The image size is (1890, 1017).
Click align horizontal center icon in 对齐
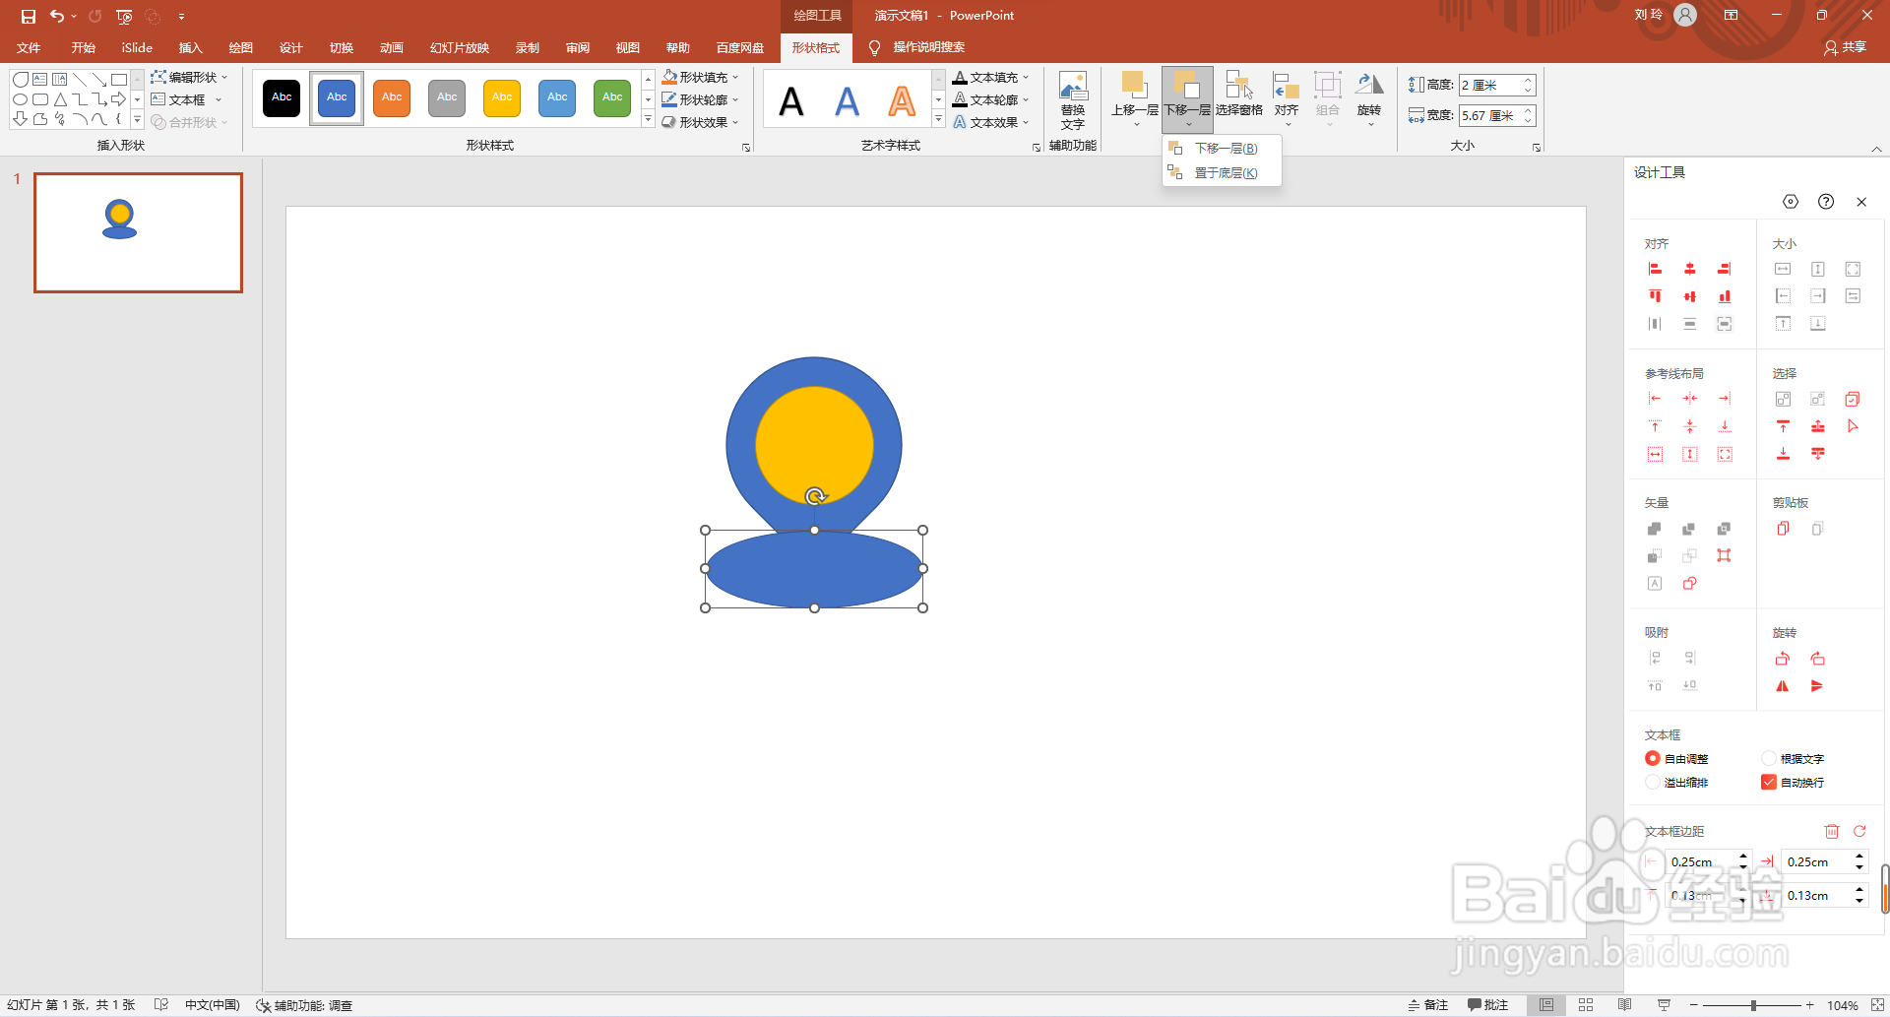pyautogui.click(x=1689, y=269)
